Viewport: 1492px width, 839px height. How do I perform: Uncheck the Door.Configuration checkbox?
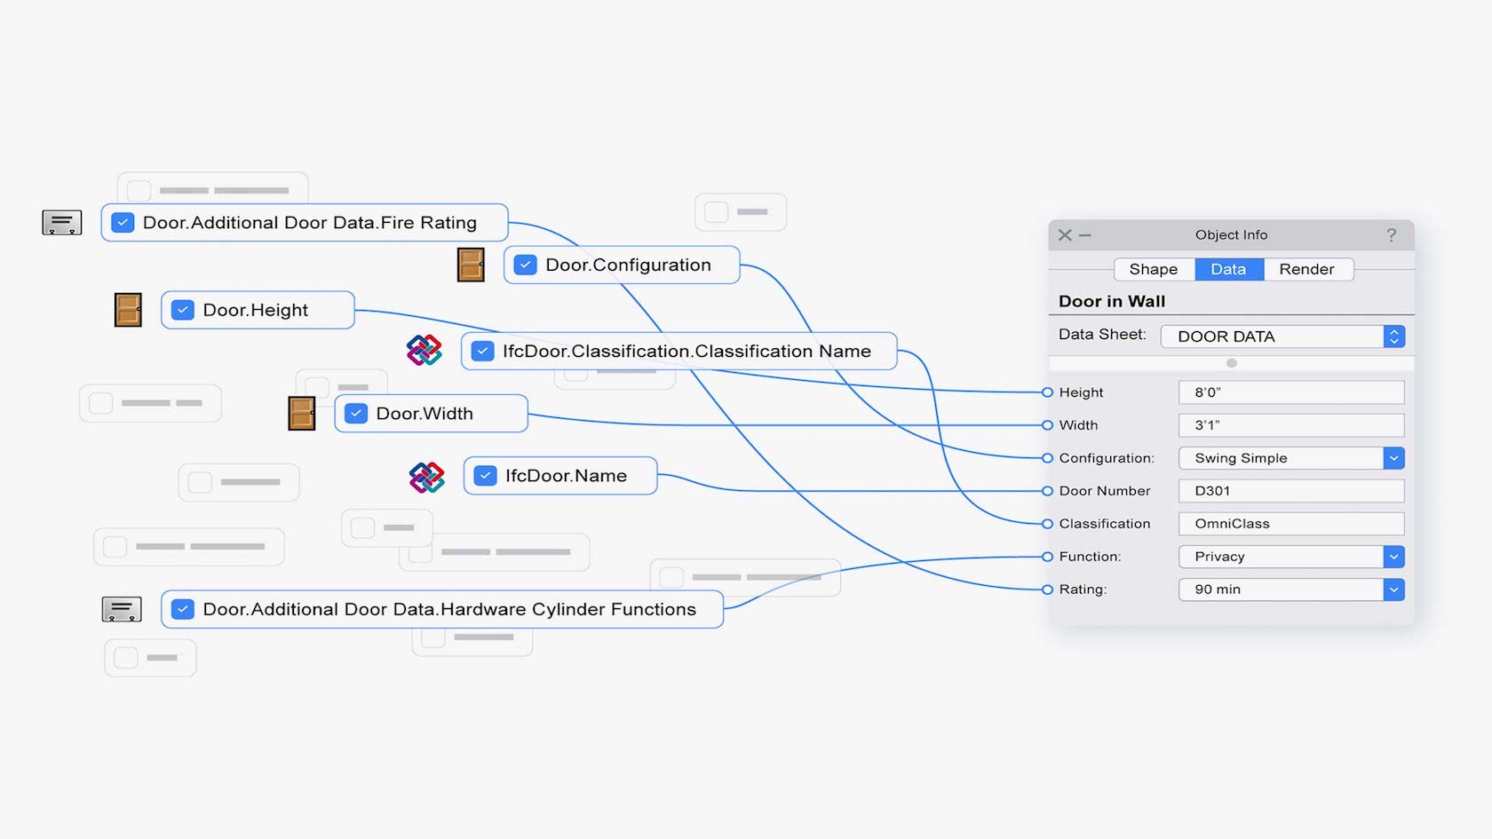click(526, 265)
